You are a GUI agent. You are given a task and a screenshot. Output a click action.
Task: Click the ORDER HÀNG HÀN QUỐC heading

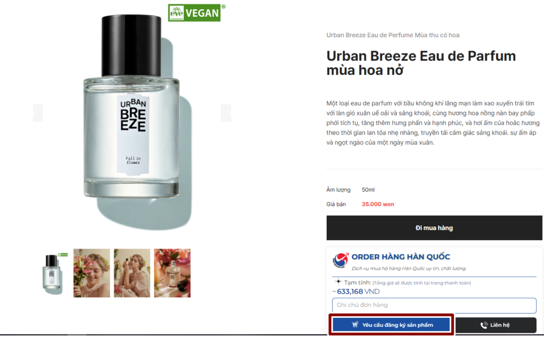tap(401, 257)
